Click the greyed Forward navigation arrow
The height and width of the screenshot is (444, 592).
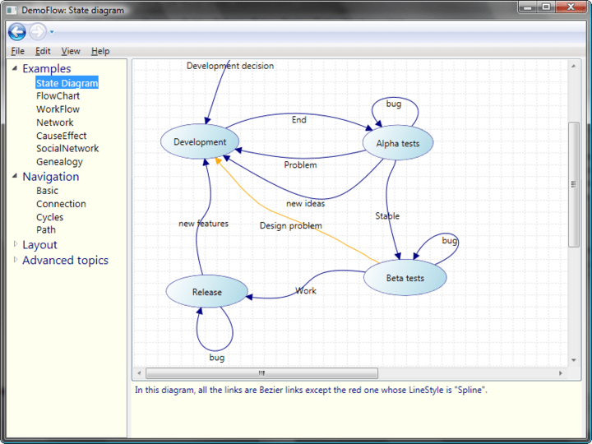(38, 32)
